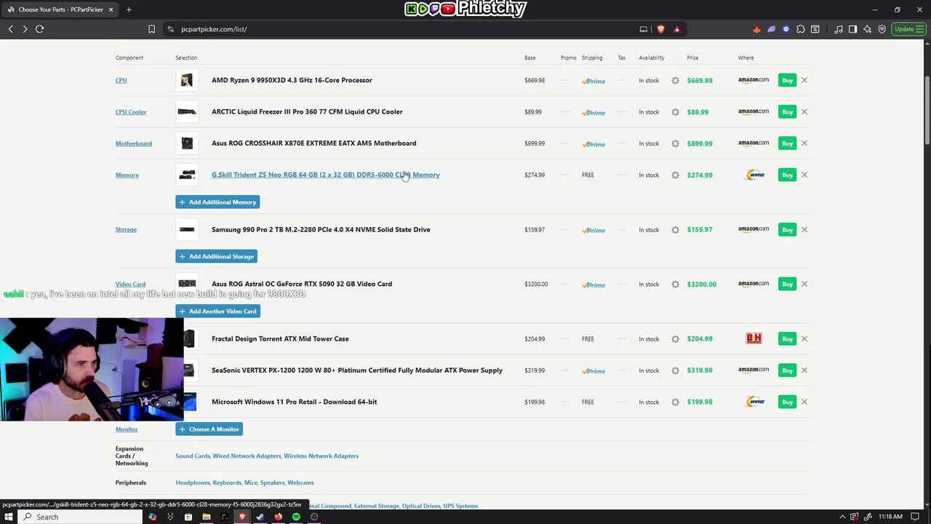Click the Brave Rewards triangle icon
931x524 pixels.
676,29
